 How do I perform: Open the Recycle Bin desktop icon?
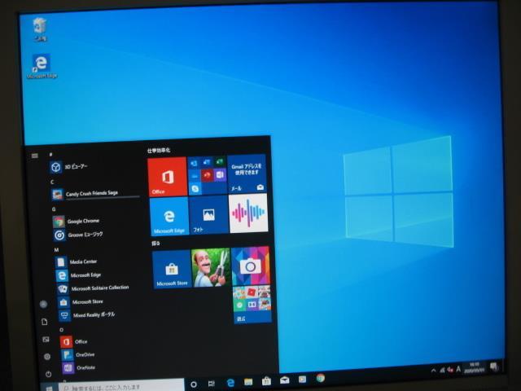(x=40, y=29)
